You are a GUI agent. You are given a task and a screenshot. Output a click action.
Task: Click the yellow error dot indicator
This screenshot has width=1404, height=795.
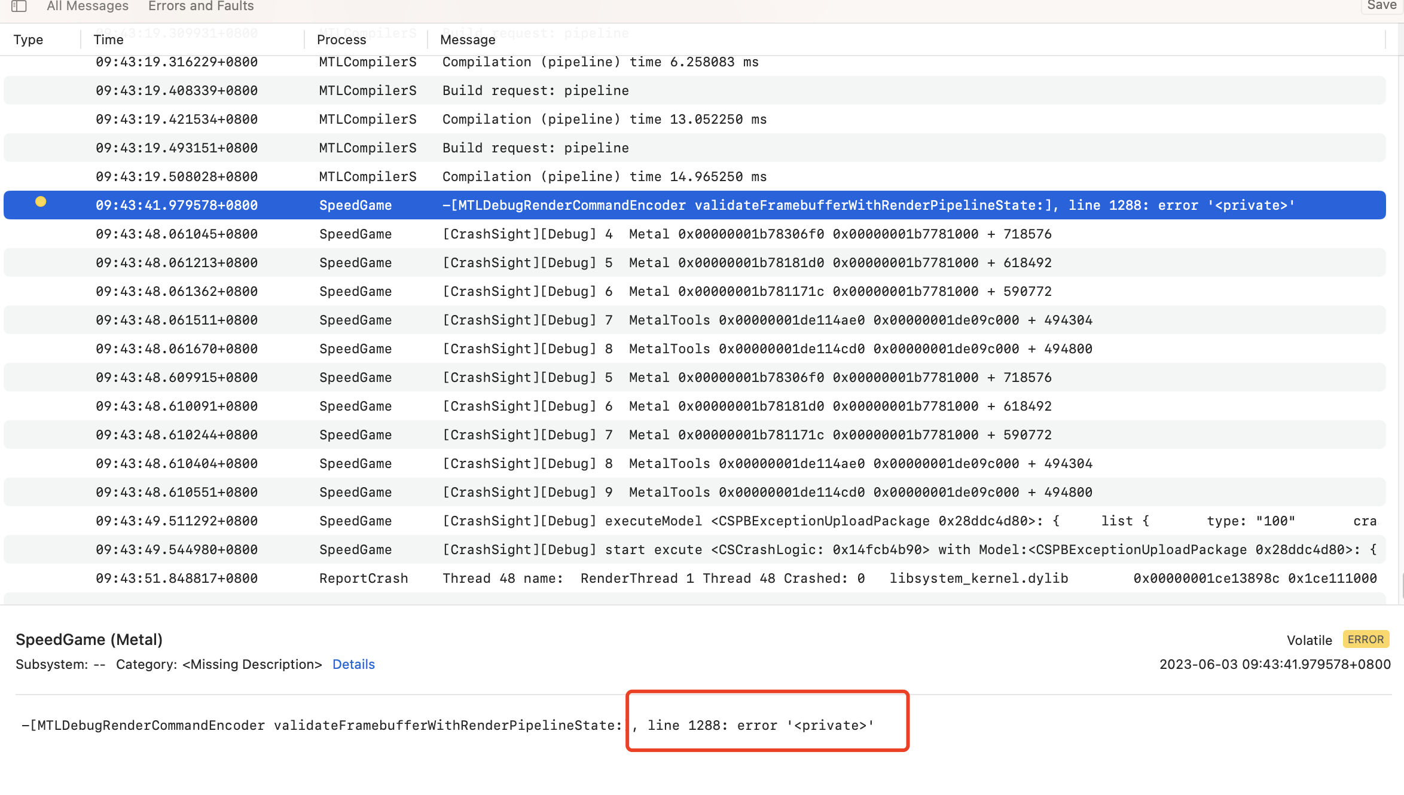click(41, 201)
